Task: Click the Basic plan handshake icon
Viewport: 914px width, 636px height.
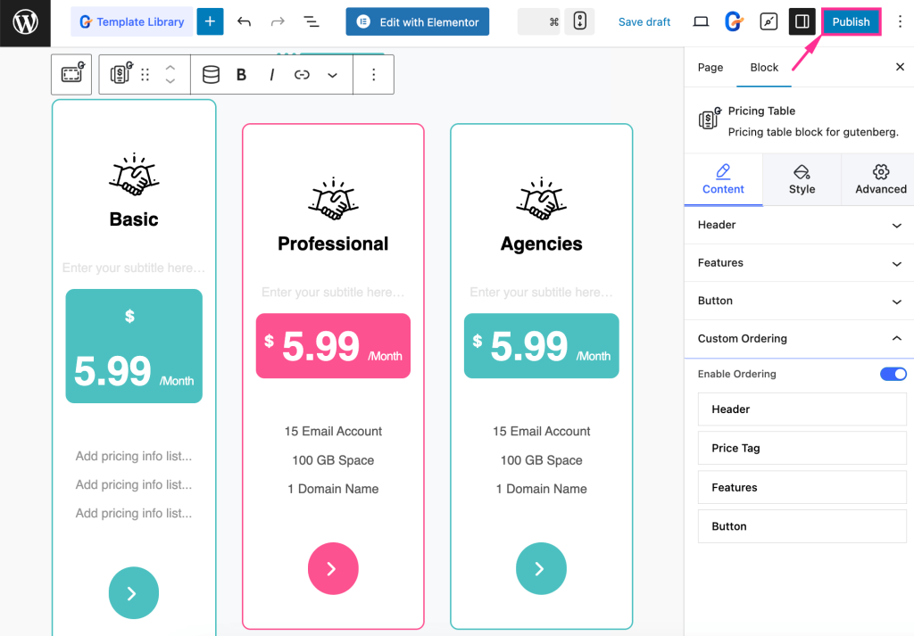Action: tap(134, 174)
